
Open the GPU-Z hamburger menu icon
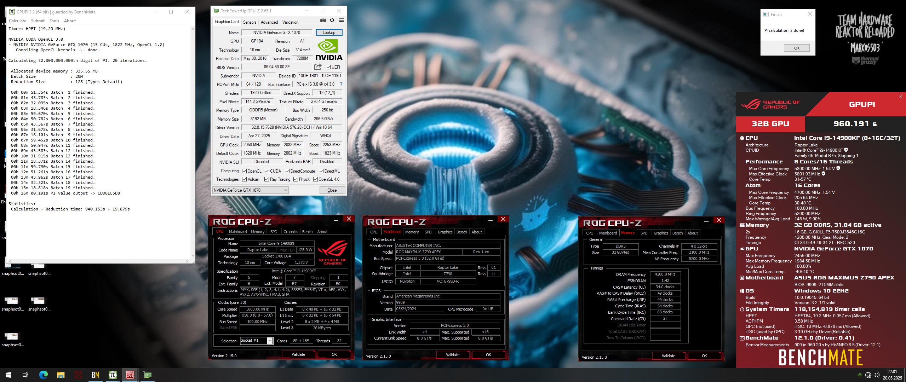(341, 21)
